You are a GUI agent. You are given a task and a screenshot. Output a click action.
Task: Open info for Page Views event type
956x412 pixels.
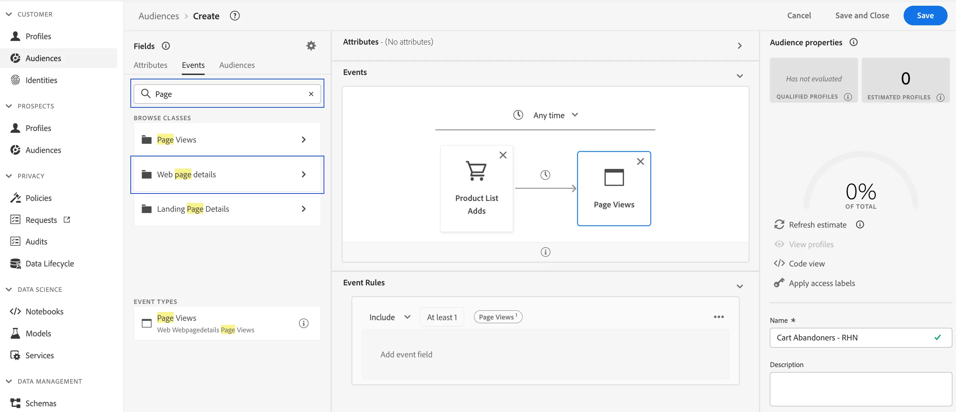coord(304,323)
